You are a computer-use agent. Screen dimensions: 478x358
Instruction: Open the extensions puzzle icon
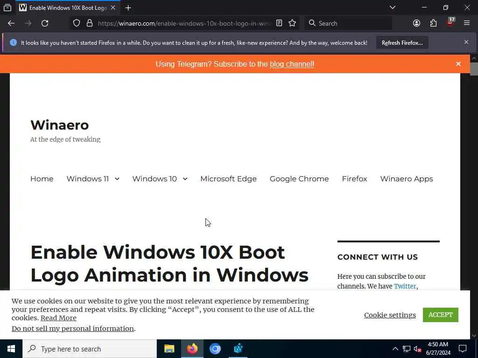(433, 23)
